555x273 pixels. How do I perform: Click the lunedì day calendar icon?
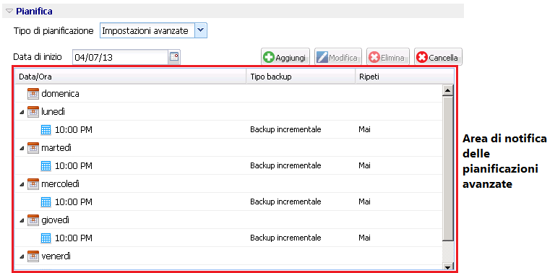tap(33, 112)
